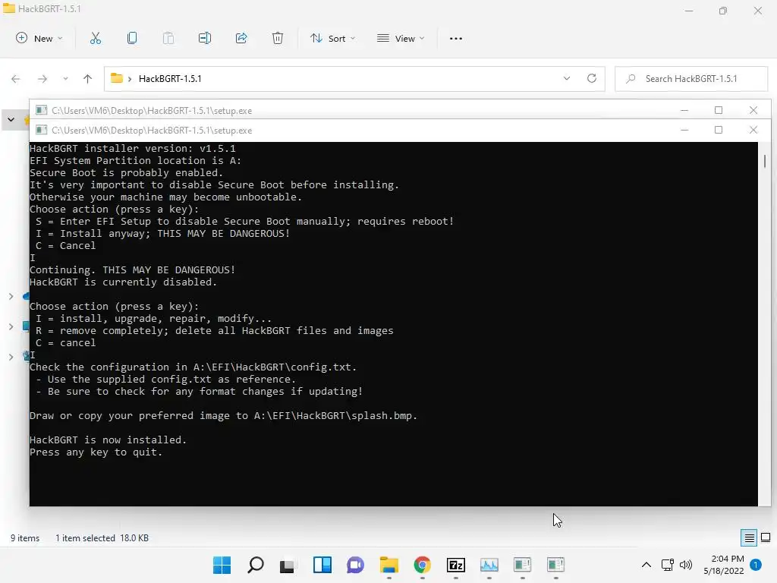Click "HackBGRT is now installed." console line
The height and width of the screenshot is (583, 777).
pyautogui.click(x=108, y=440)
